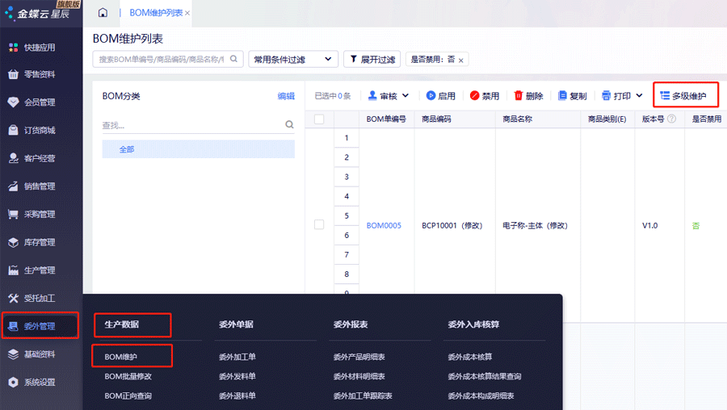Open 委外成本核算结果查询 menu item
This screenshot has height=410, width=727.
click(x=485, y=376)
